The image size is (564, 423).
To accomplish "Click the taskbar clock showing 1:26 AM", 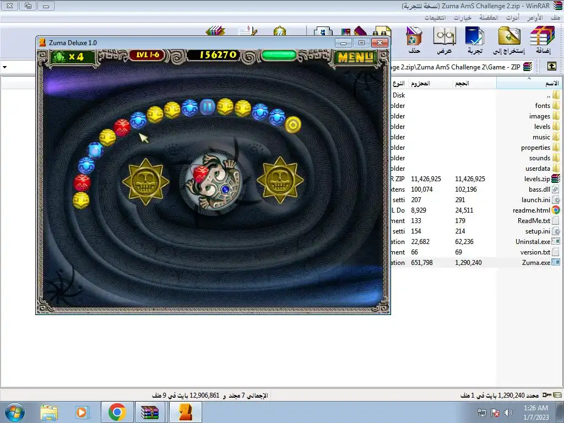I will (x=536, y=413).
